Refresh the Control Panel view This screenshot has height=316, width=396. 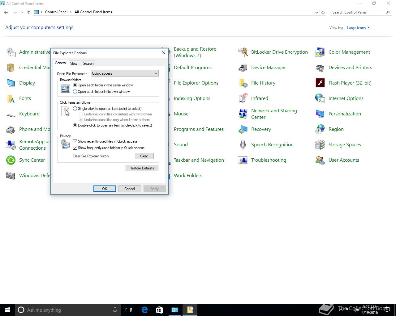click(323, 12)
